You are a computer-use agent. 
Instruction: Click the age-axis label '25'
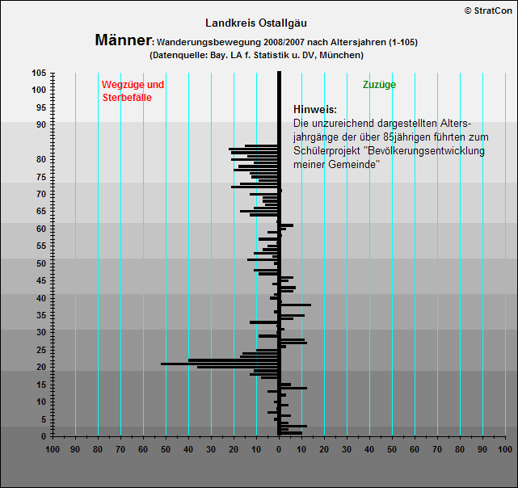(x=41, y=350)
